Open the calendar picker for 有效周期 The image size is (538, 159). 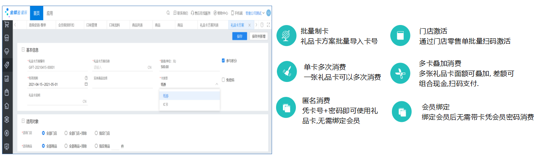[x=86, y=84]
